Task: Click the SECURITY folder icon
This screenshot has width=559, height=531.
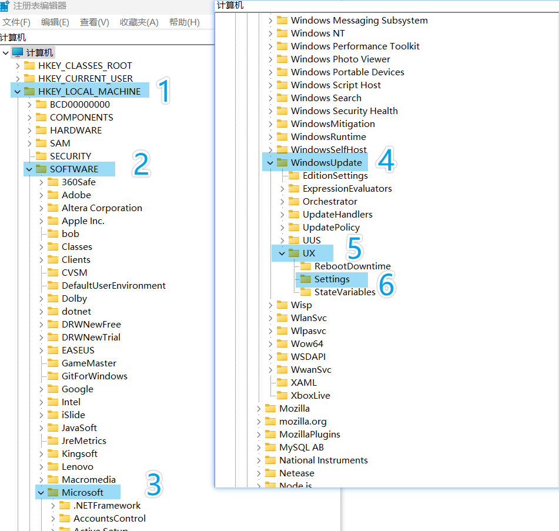Action: (41, 156)
